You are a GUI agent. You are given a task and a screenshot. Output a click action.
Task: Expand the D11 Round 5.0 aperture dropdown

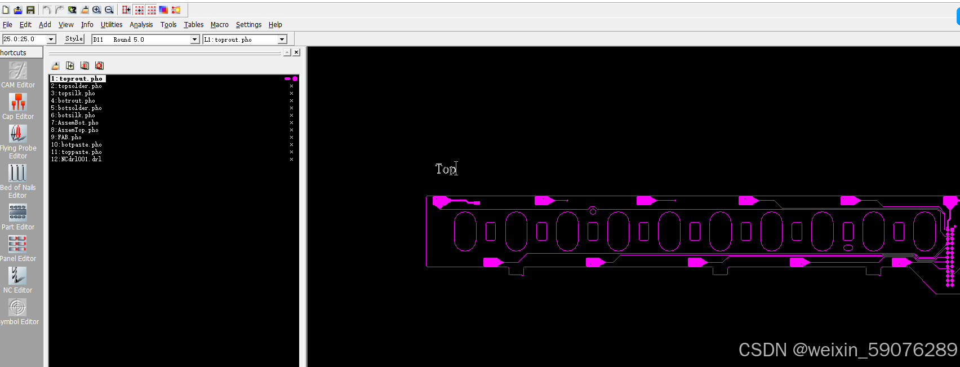[195, 39]
